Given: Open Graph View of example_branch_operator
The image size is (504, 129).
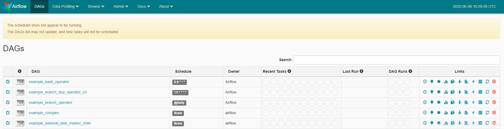Looking at the screenshot, I should 439,102.
